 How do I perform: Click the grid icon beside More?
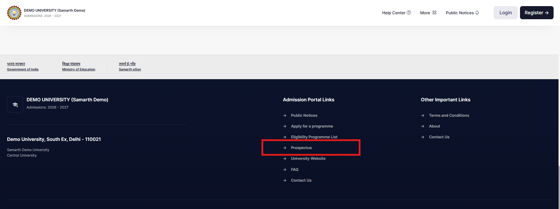(434, 13)
